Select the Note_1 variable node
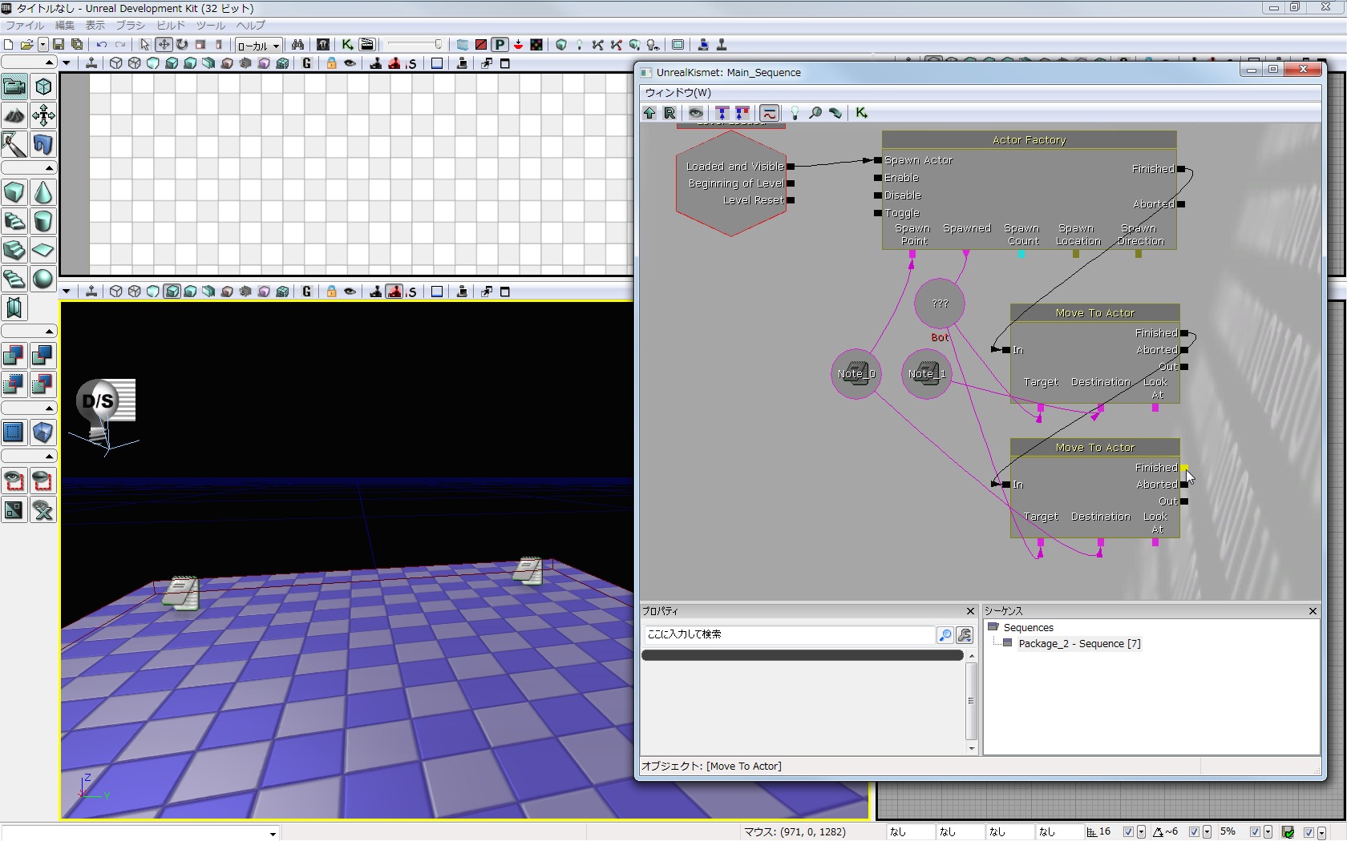1347x841 pixels. 927,373
